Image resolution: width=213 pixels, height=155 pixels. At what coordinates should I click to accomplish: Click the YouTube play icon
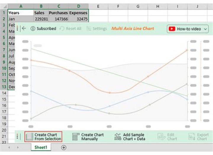[172, 29]
